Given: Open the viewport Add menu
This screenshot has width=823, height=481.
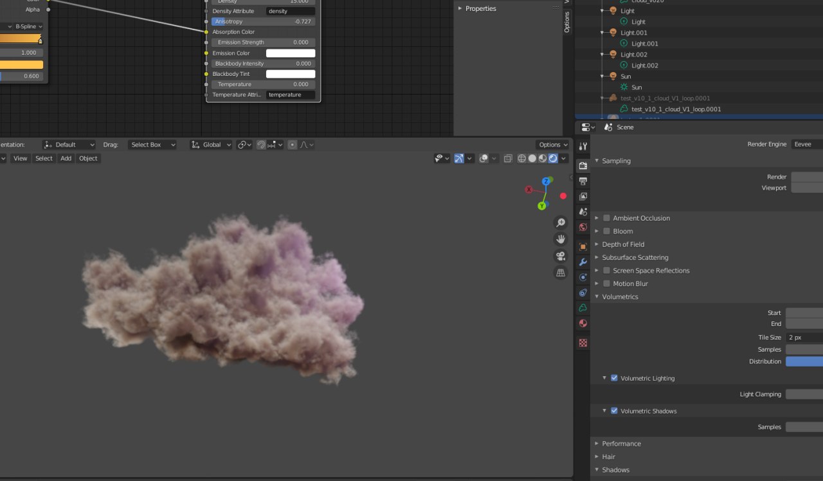Looking at the screenshot, I should 66,158.
